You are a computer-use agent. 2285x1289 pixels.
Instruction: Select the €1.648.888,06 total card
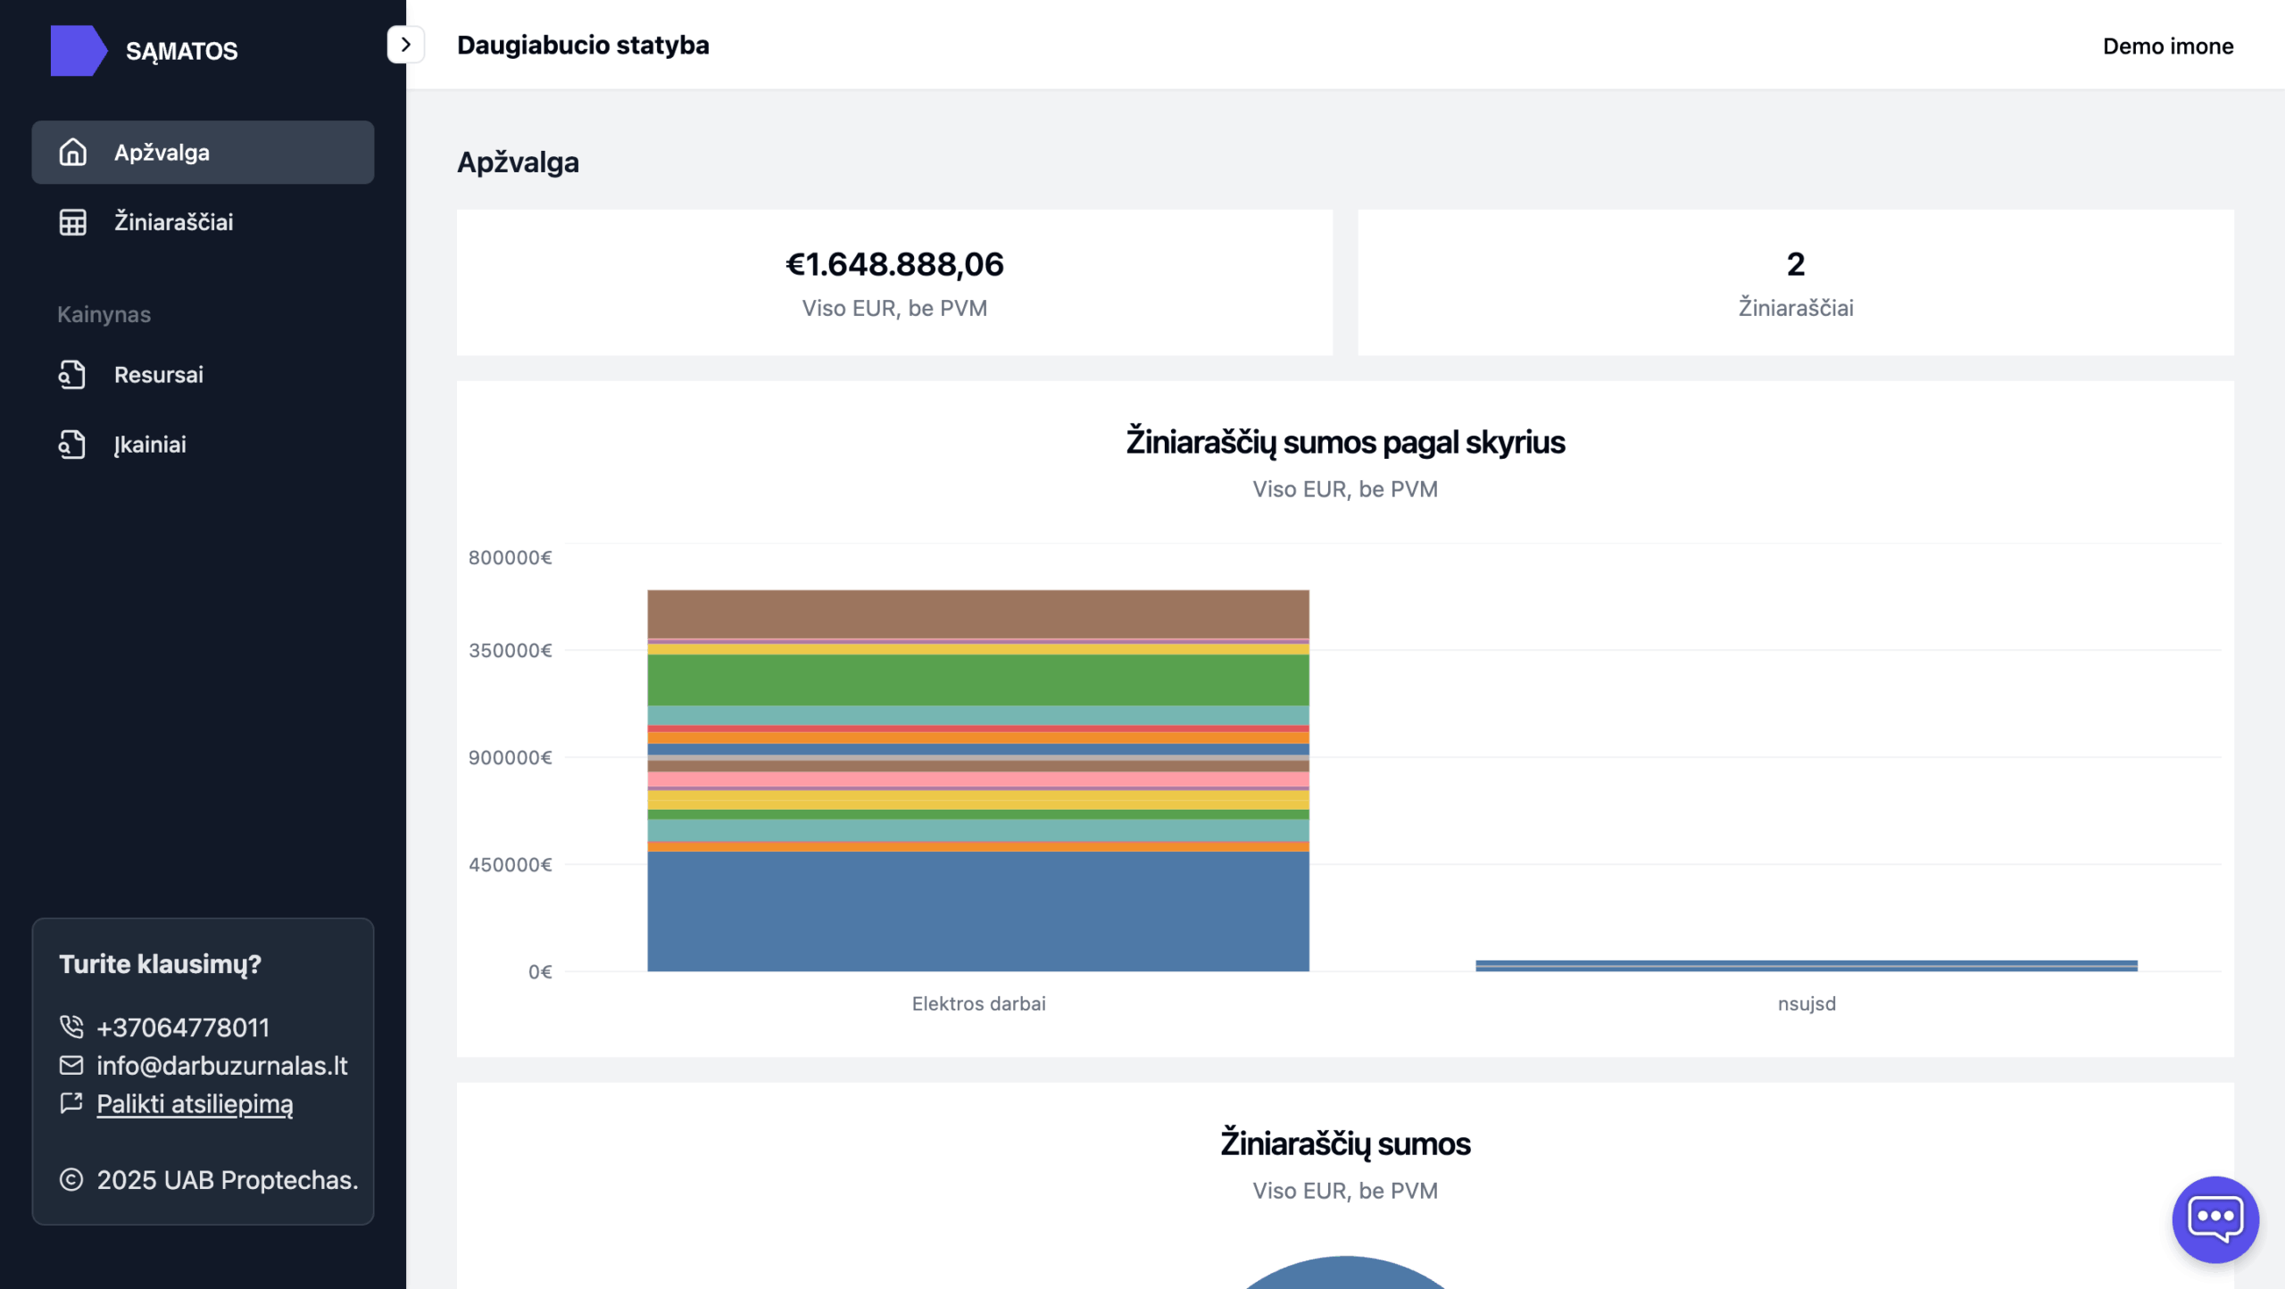(894, 283)
